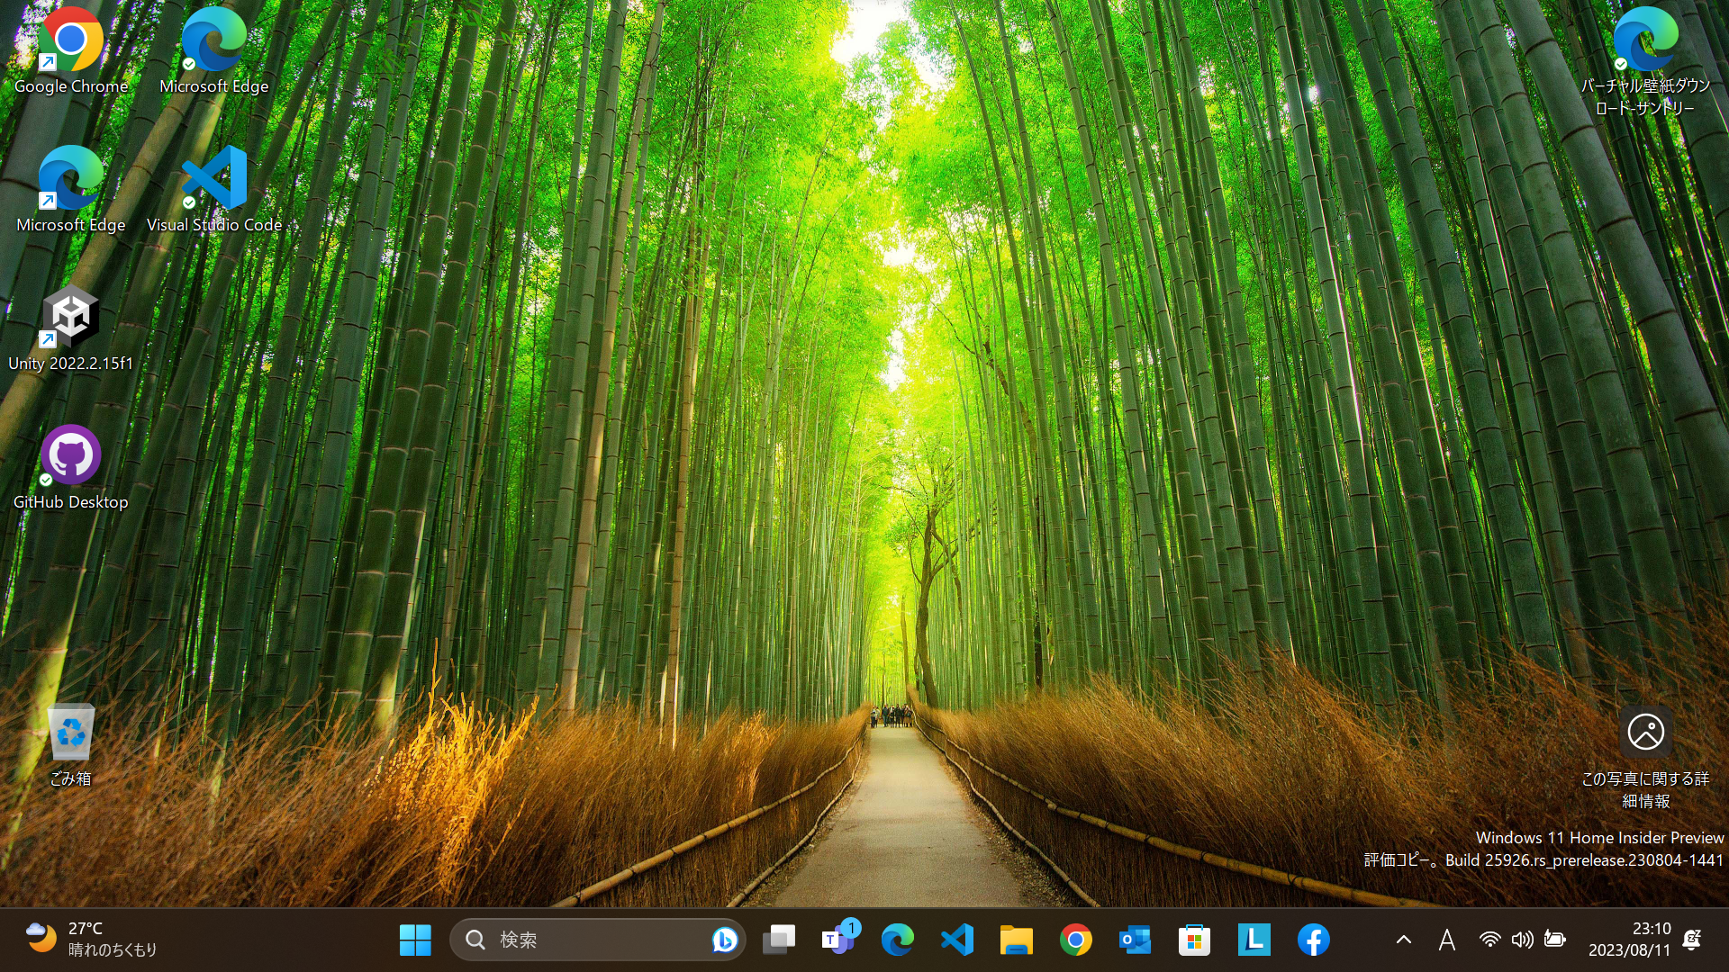Open File Explorer from the taskbar
Viewport: 1729px width, 972px height.
click(x=1017, y=940)
